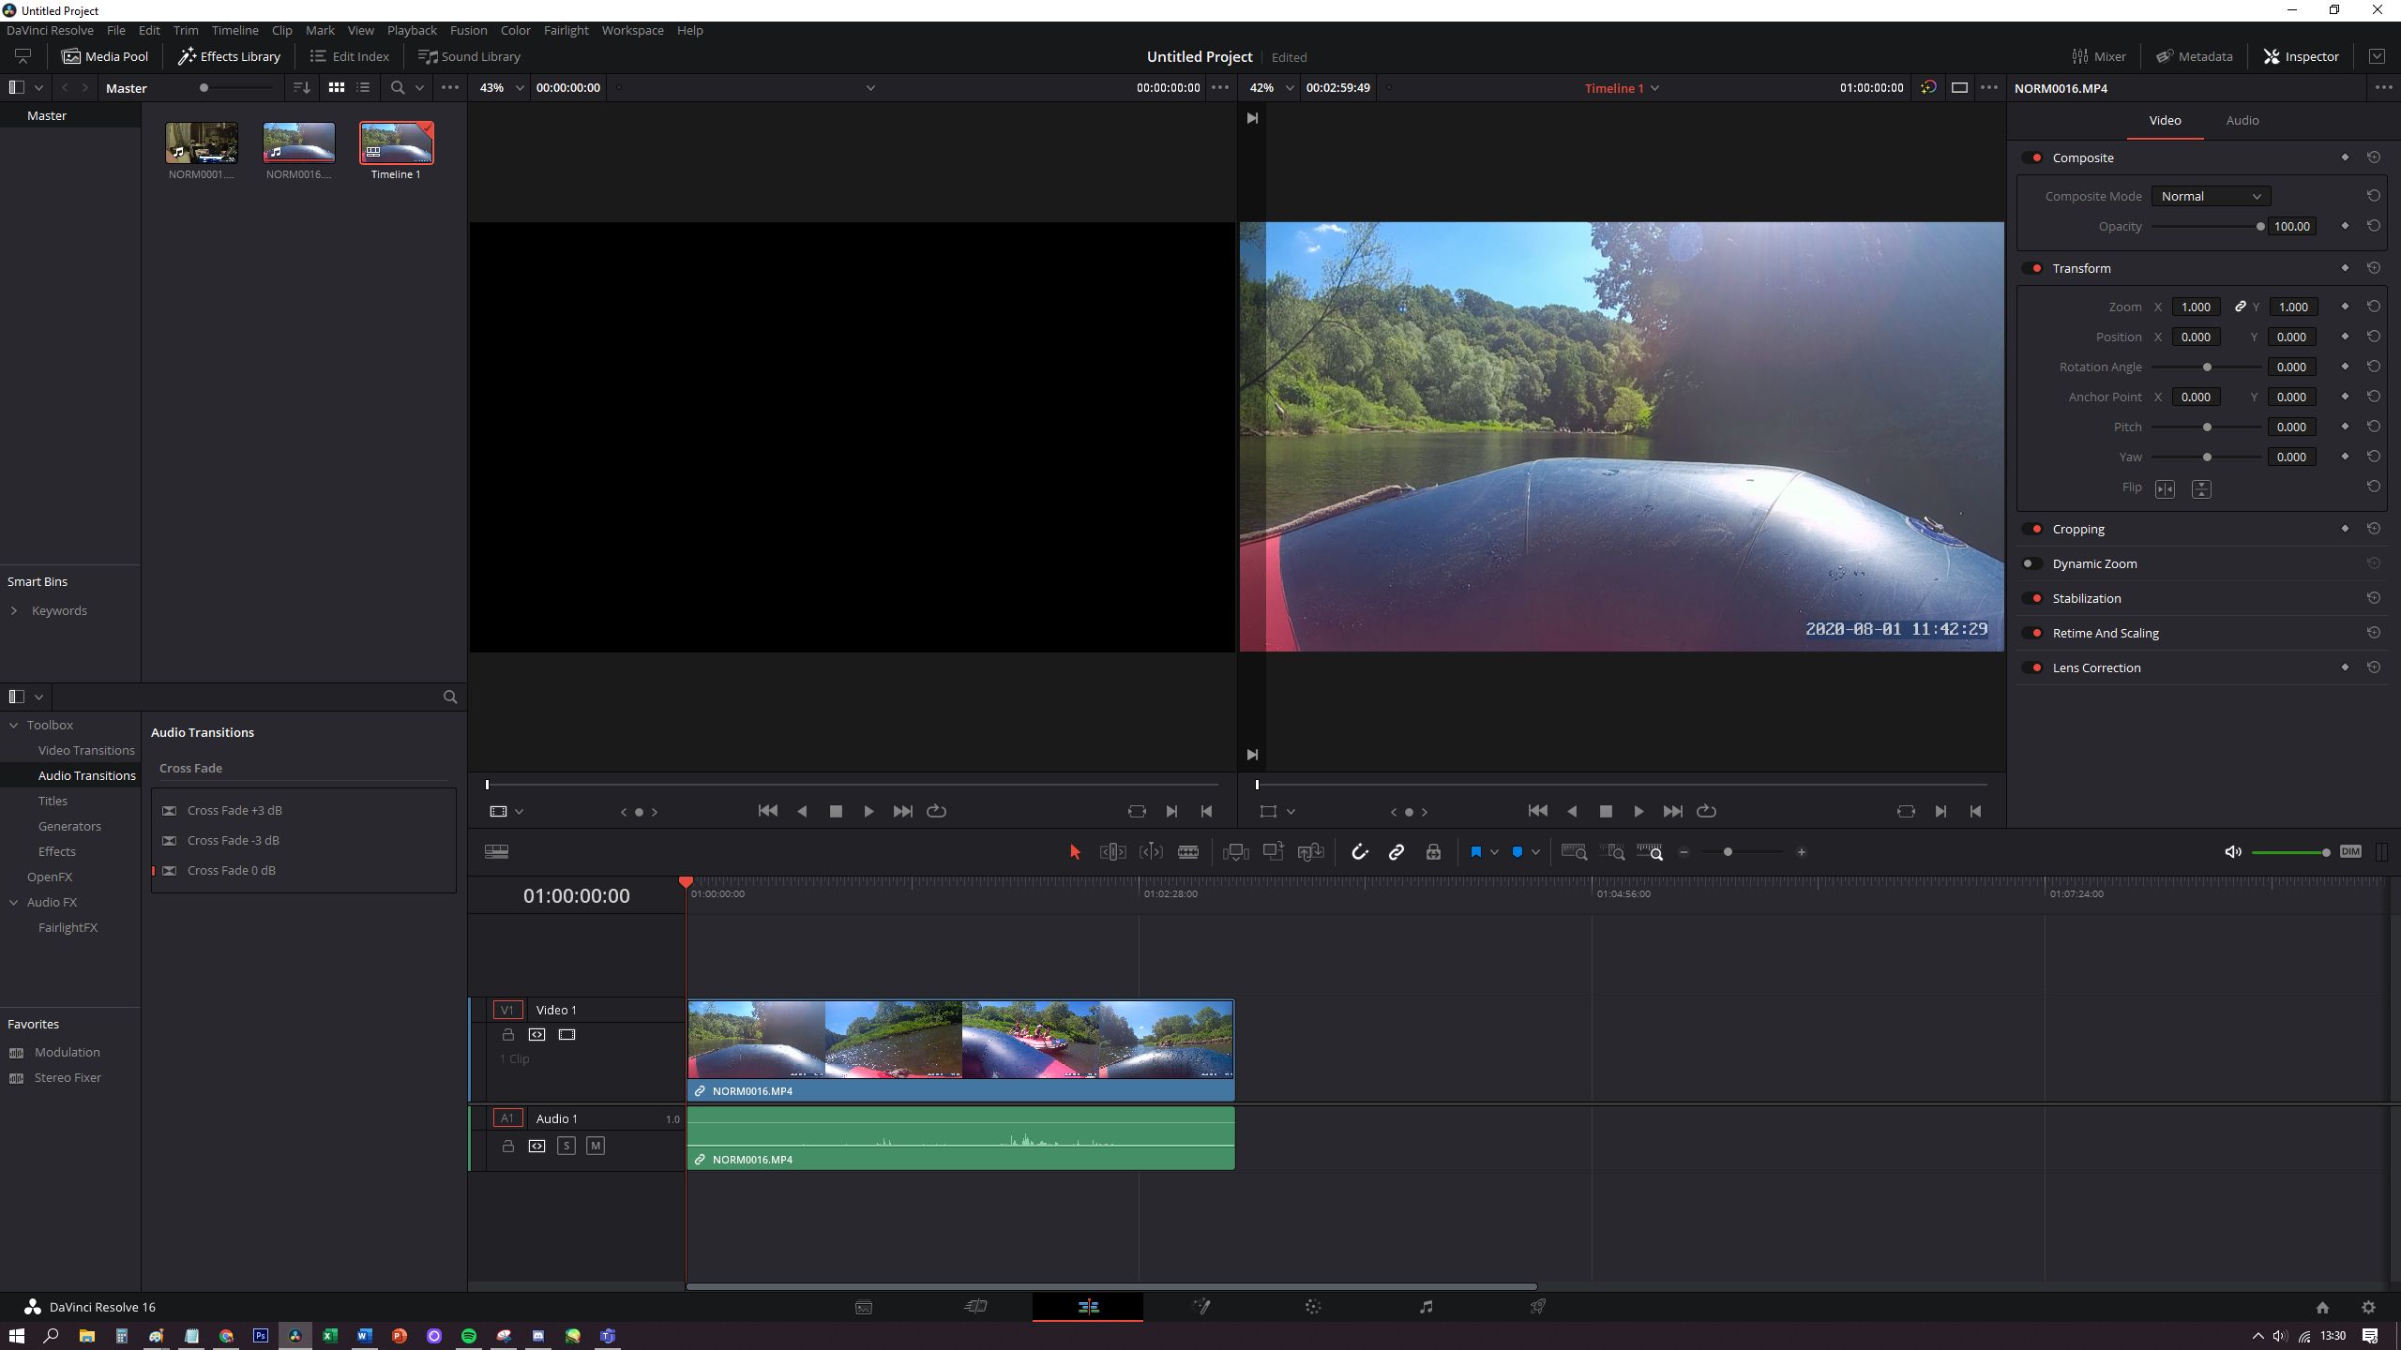The height and width of the screenshot is (1350, 2401).
Task: Expand the Keywords smart bin
Action: (x=14, y=610)
